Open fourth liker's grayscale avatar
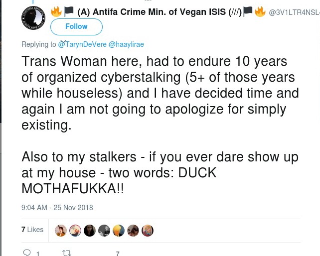The height and width of the screenshot is (256, 320). (x=104, y=231)
